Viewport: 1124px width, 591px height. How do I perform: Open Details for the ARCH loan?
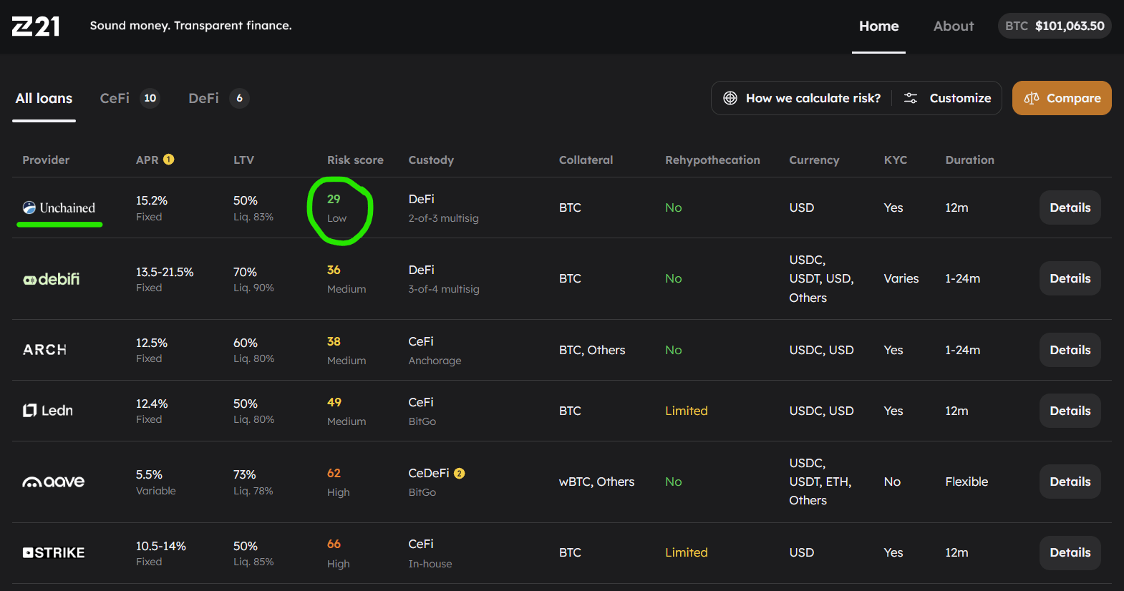pyautogui.click(x=1070, y=350)
